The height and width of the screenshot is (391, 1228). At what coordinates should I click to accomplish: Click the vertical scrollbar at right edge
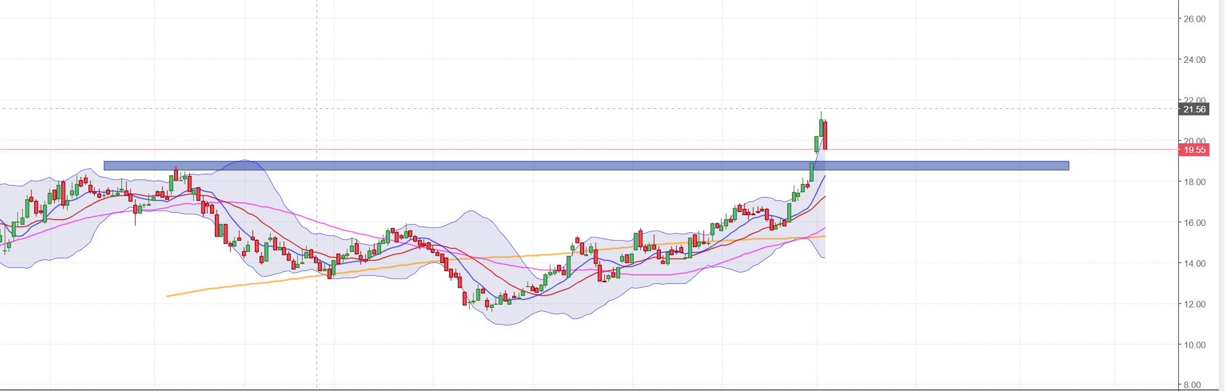[x=1222, y=192]
